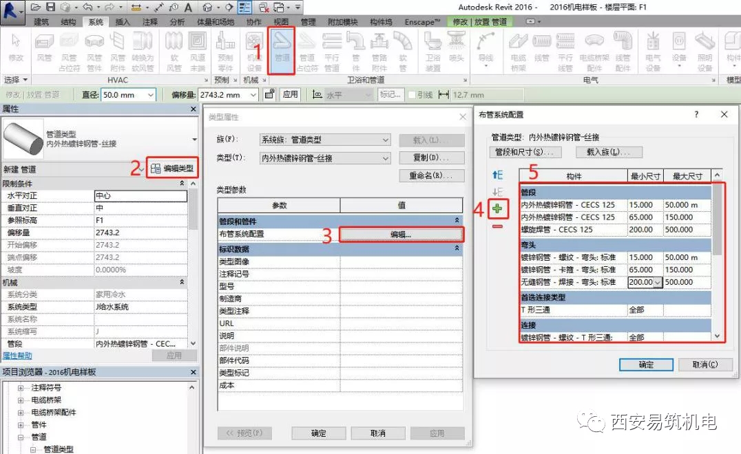Open the 视图 ribbon tab
The width and height of the screenshot is (741, 454).
pyautogui.click(x=281, y=22)
